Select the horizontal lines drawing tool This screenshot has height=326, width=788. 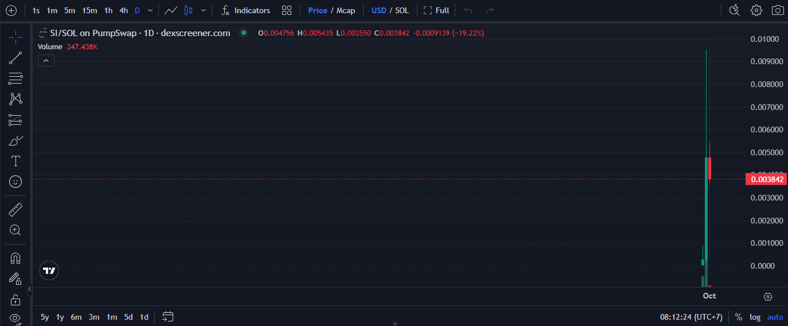tap(15, 78)
